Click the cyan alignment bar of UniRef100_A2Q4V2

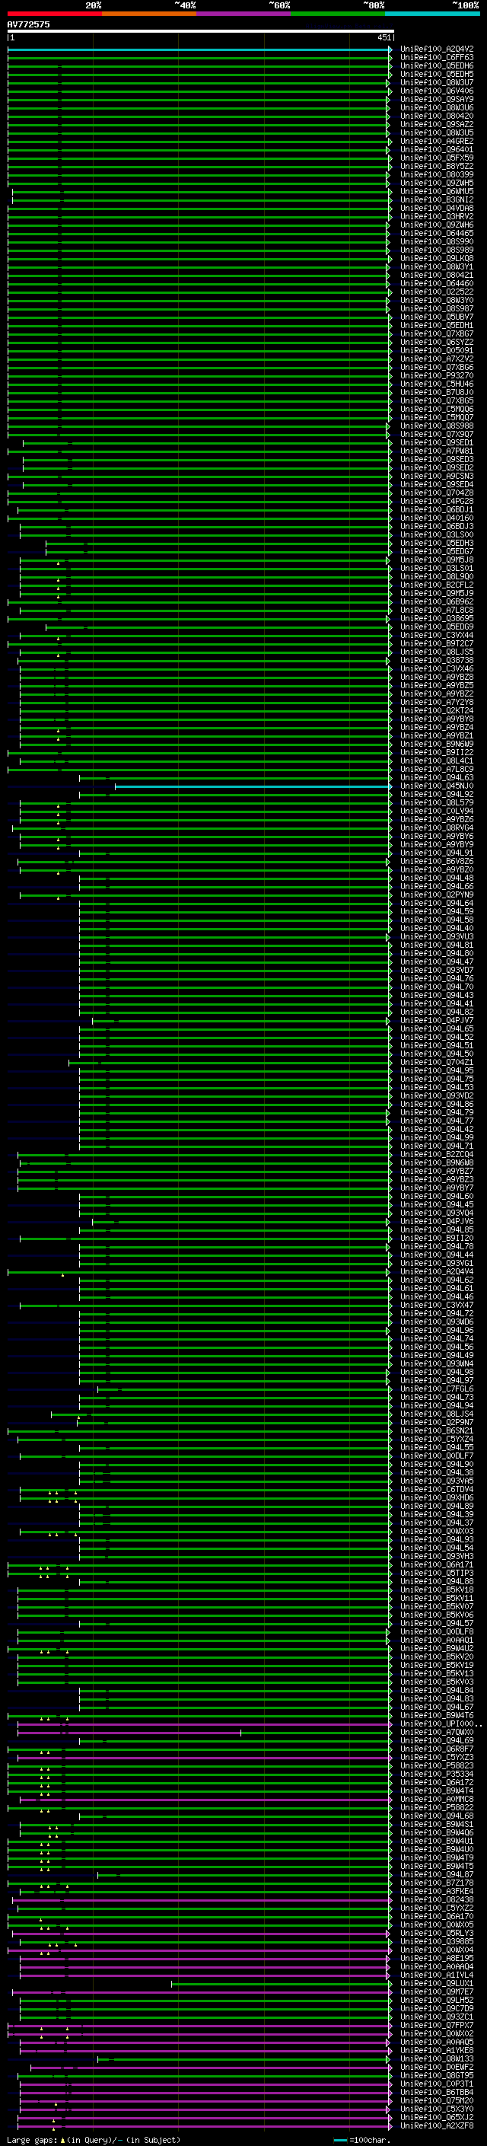point(199,49)
